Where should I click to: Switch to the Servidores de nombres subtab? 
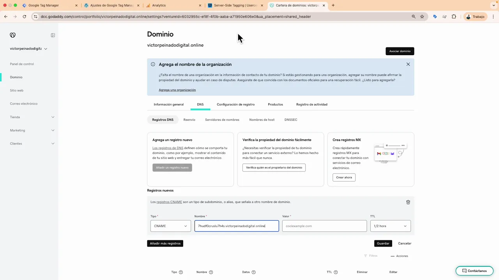[222, 120]
